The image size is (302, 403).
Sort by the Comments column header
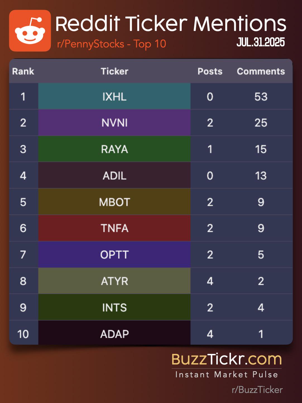[261, 71]
